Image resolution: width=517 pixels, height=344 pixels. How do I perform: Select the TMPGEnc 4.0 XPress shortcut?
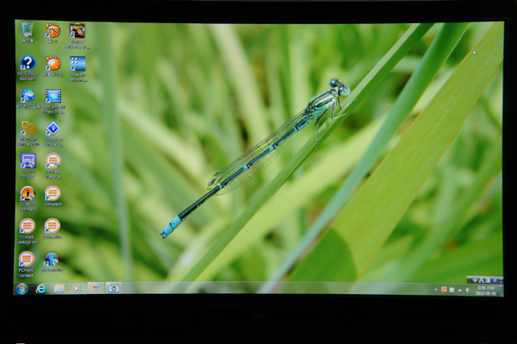pos(53,101)
